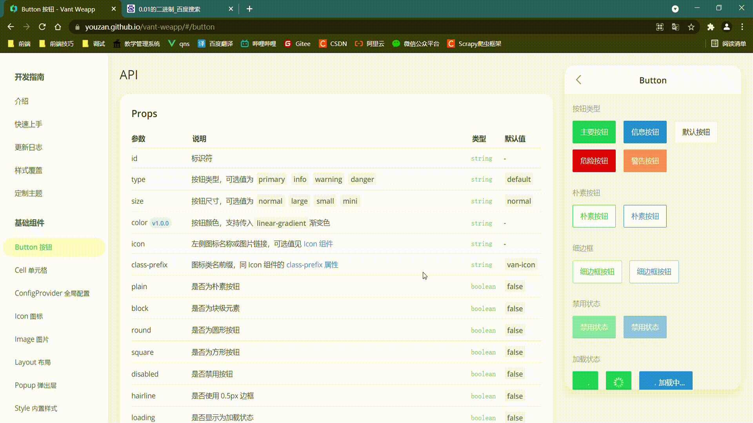
Task: Follow the Icon 组件 link
Action: tap(318, 244)
